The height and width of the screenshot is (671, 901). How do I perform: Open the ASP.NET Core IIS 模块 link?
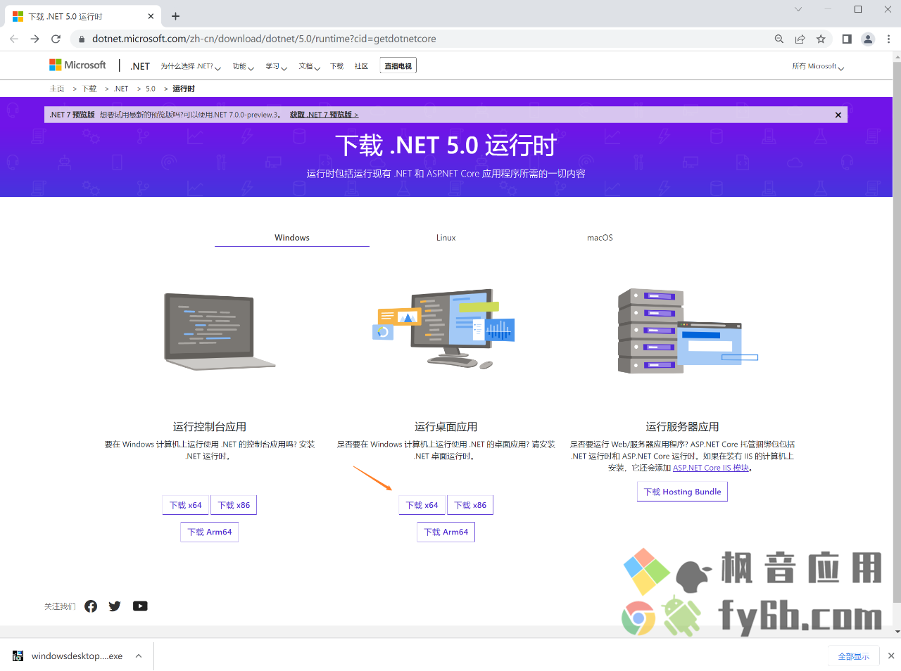pos(711,468)
